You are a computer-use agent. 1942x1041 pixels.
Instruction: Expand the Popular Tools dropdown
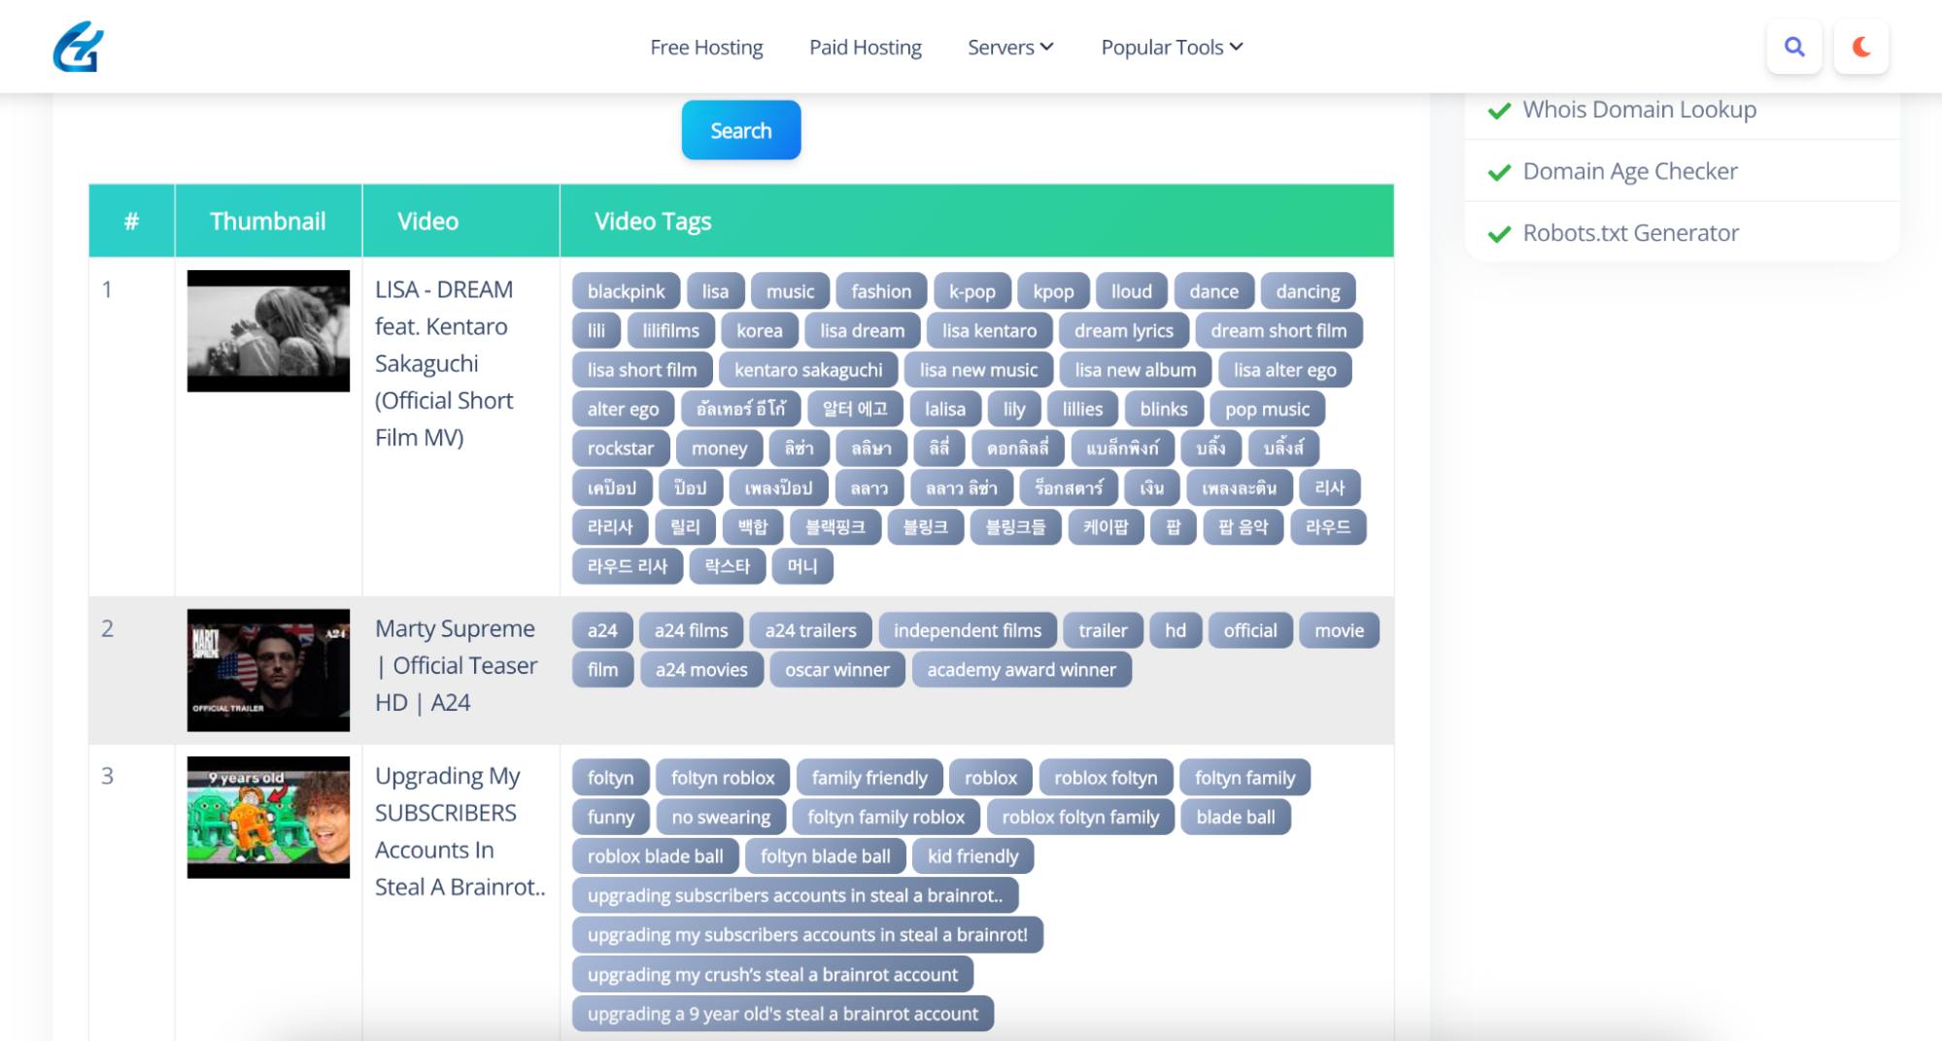pos(1171,47)
